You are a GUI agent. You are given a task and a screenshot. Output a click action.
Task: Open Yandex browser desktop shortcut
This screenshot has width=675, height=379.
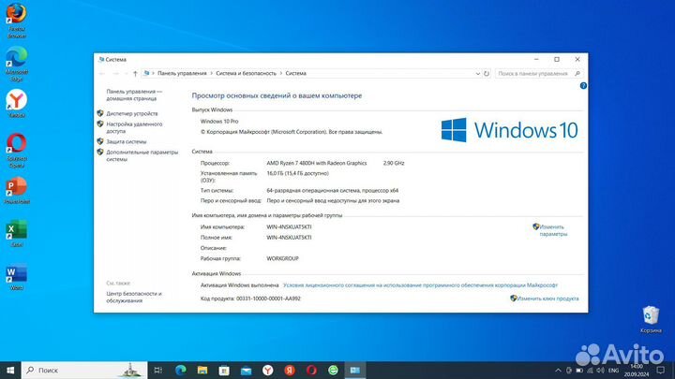click(x=16, y=103)
